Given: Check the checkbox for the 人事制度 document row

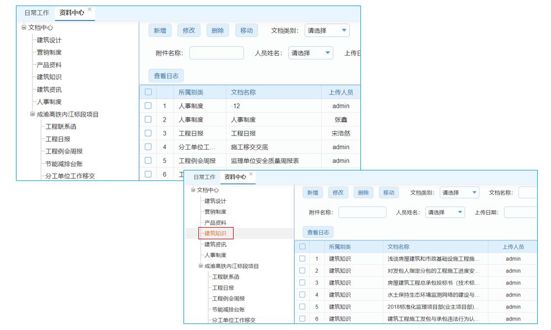Looking at the screenshot, I should click(148, 119).
